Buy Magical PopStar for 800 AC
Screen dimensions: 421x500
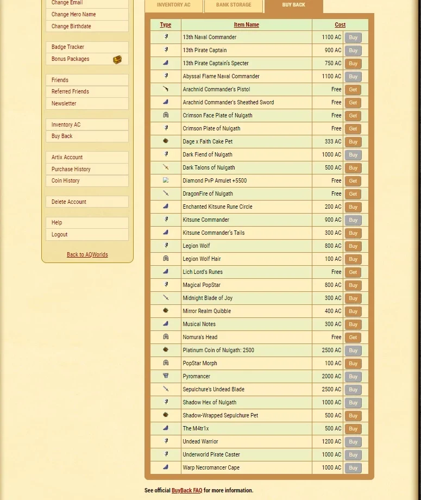[x=353, y=285]
